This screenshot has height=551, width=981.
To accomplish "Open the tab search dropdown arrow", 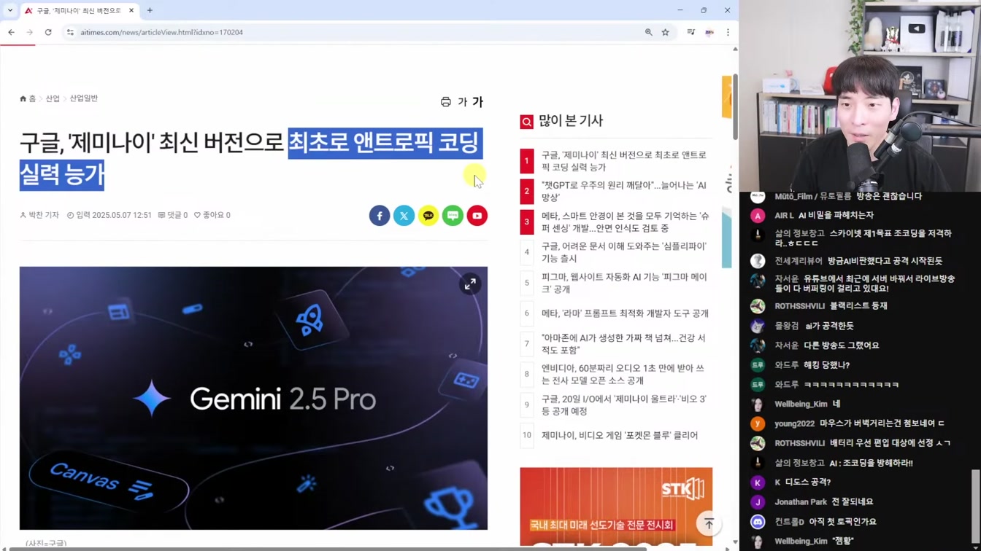I will click(10, 10).
